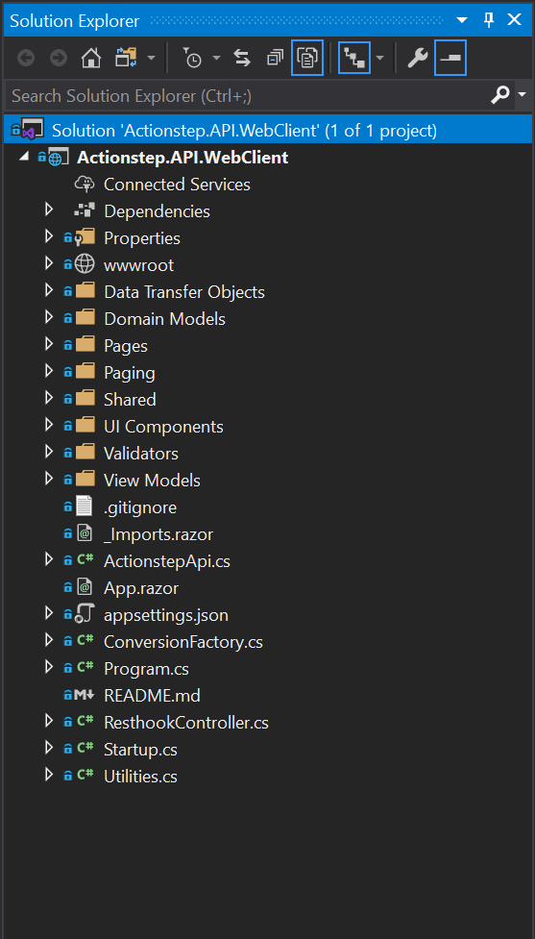Click the wwwroot globe icon
The width and height of the screenshot is (535, 939).
(85, 264)
